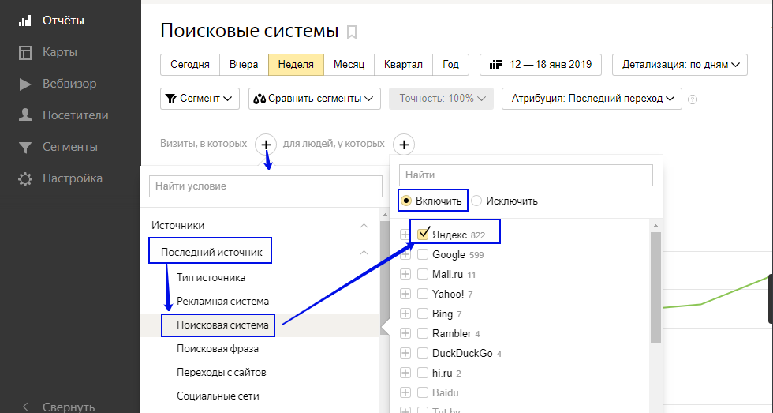Collapse the Источники section
Viewport: 773px width, 413px height.
coord(364,226)
